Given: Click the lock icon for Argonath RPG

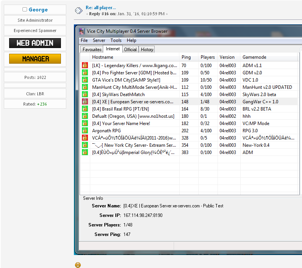Looking at the screenshot, I should (85, 131).
